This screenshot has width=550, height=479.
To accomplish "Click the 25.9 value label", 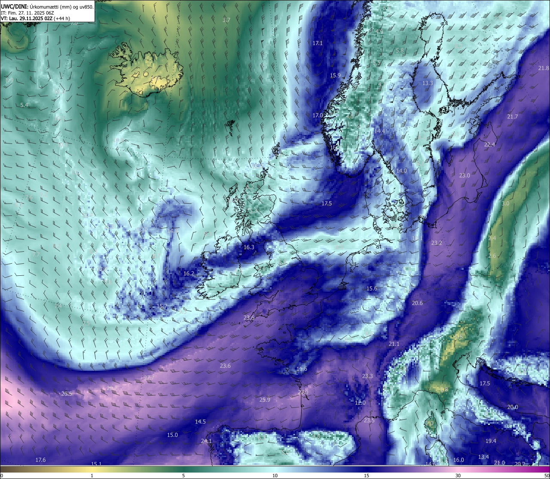I will pos(265,400).
